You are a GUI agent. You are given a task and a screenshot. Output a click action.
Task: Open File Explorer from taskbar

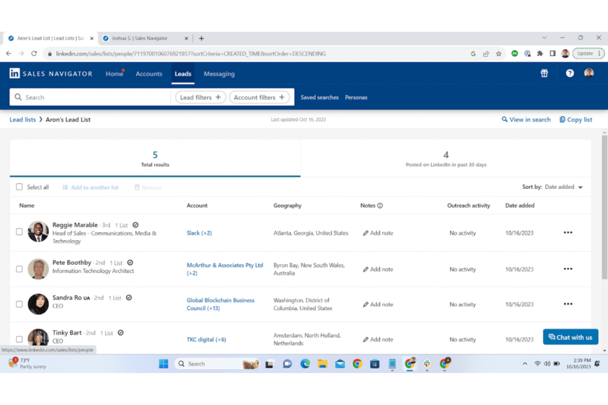pyautogui.click(x=322, y=364)
